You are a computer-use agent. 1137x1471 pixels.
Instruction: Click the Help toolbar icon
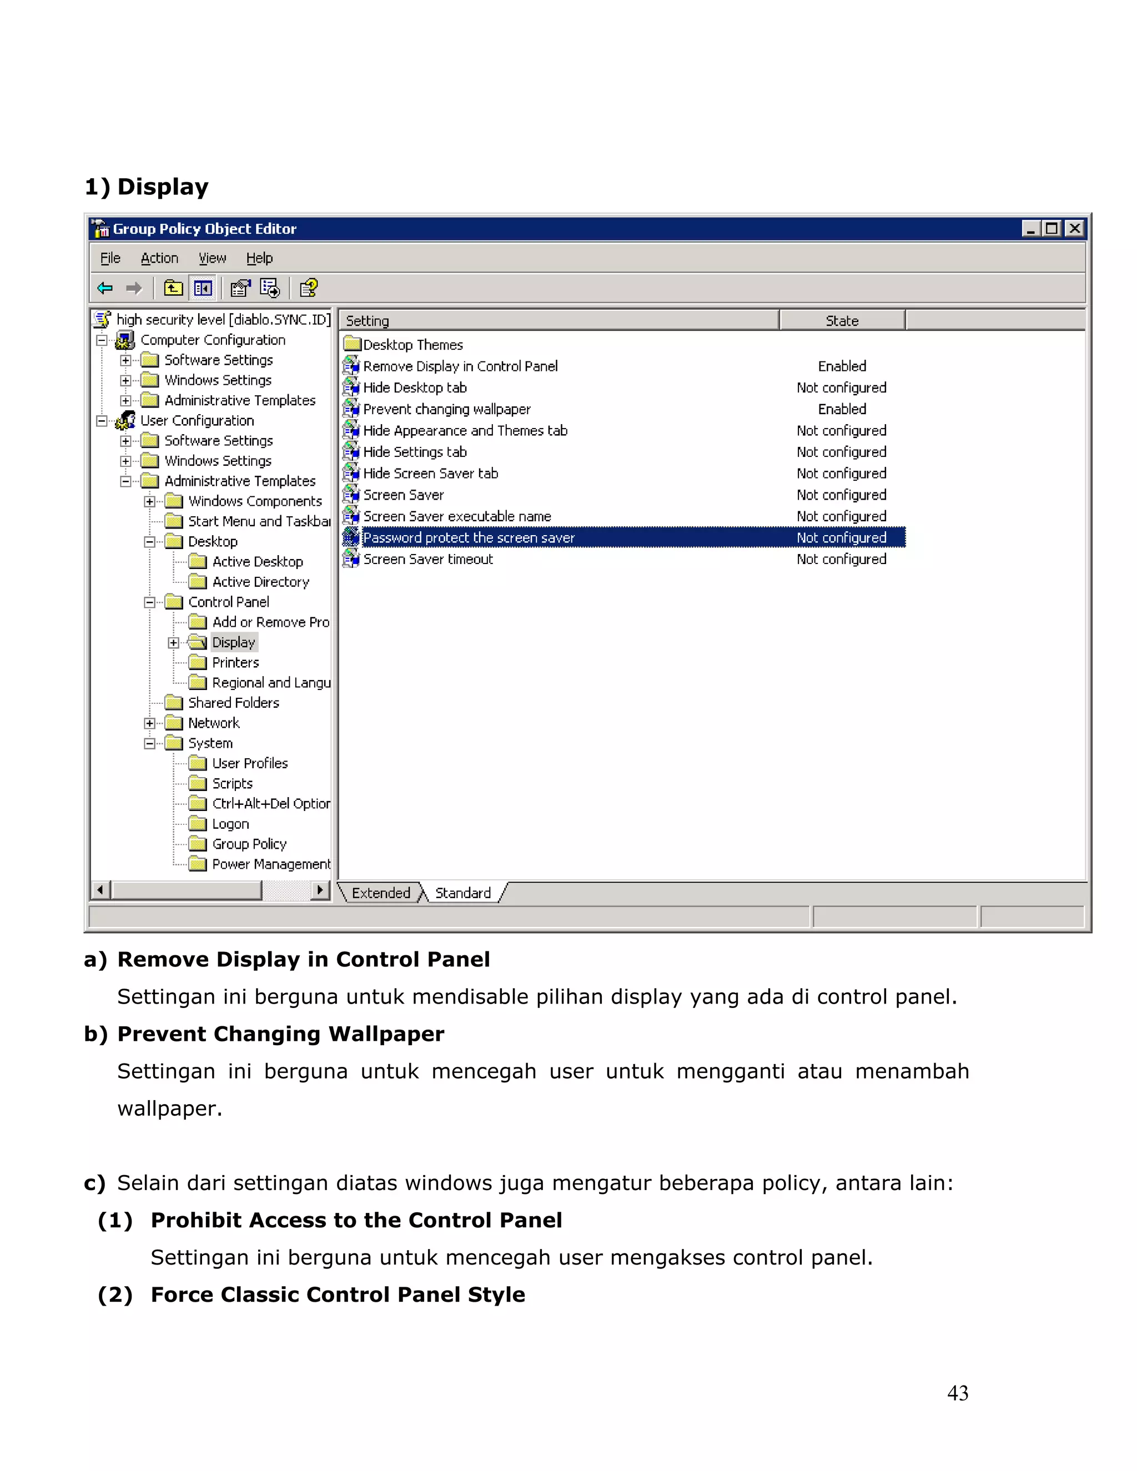309,288
